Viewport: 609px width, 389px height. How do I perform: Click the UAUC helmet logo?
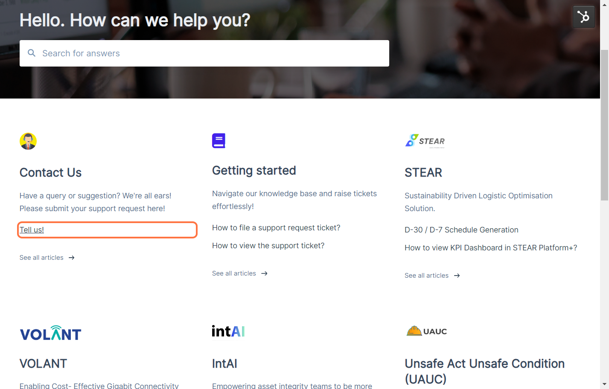pos(427,331)
